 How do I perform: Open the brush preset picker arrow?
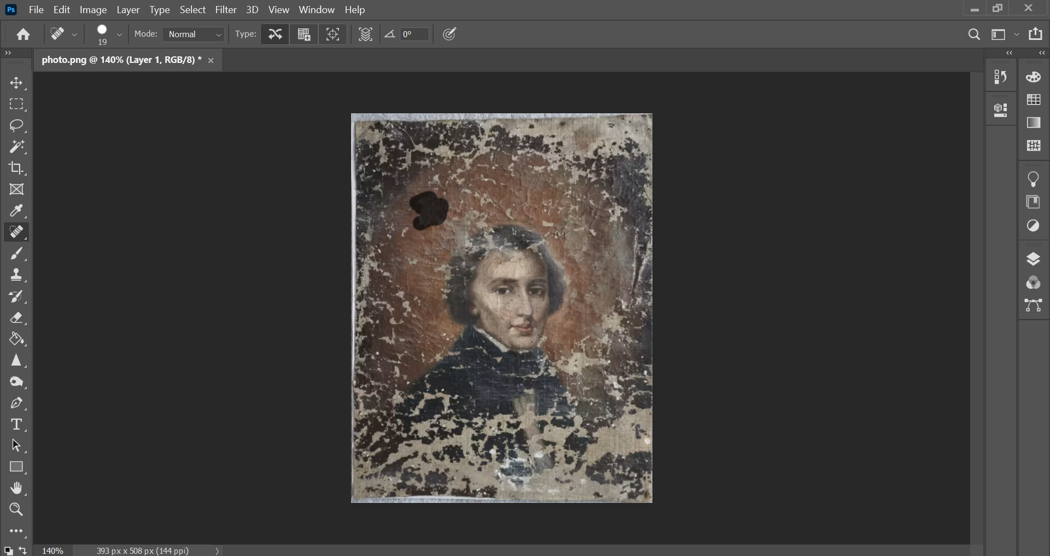(119, 34)
